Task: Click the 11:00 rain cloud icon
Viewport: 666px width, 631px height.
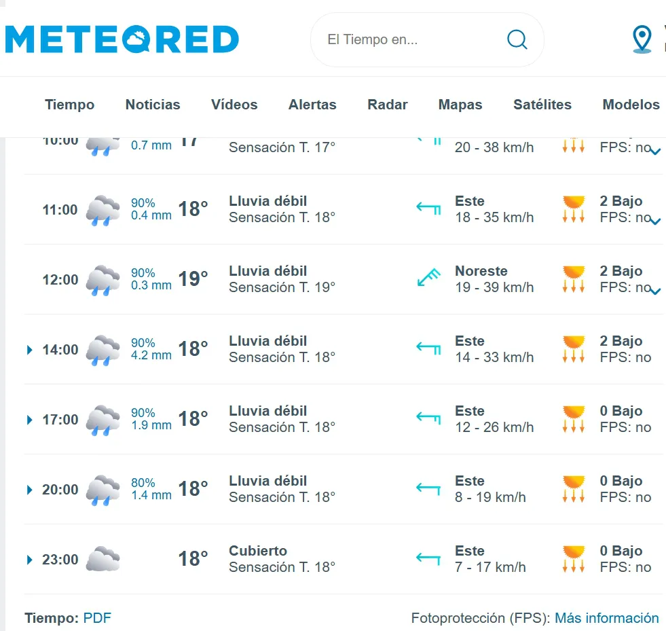Action: tap(103, 210)
